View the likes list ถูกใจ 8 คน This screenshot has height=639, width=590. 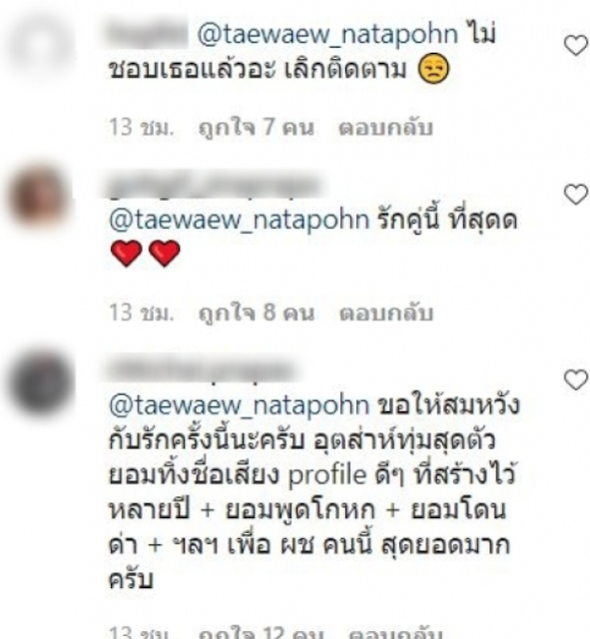[x=257, y=313]
